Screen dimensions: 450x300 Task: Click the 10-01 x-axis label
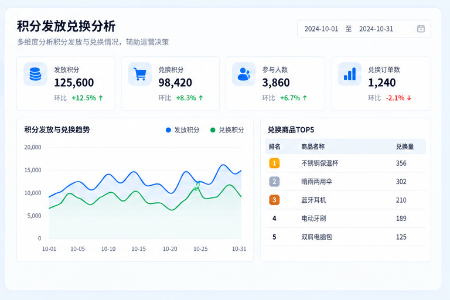click(49, 249)
